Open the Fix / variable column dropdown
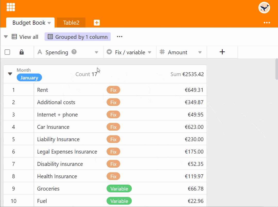Screen dimensions: 278x207 pyautogui.click(x=150, y=52)
